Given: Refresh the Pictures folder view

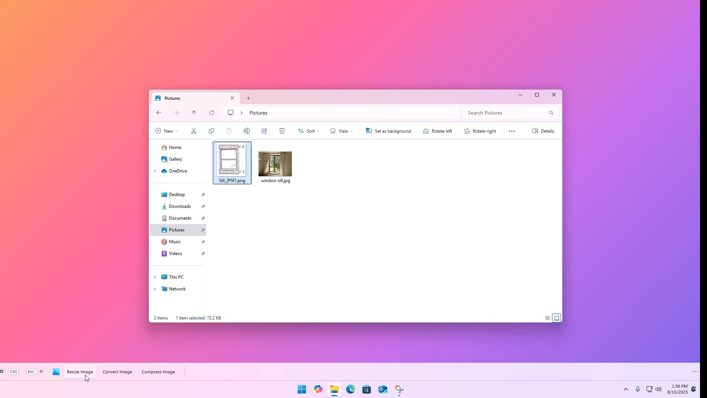Looking at the screenshot, I should [212, 113].
